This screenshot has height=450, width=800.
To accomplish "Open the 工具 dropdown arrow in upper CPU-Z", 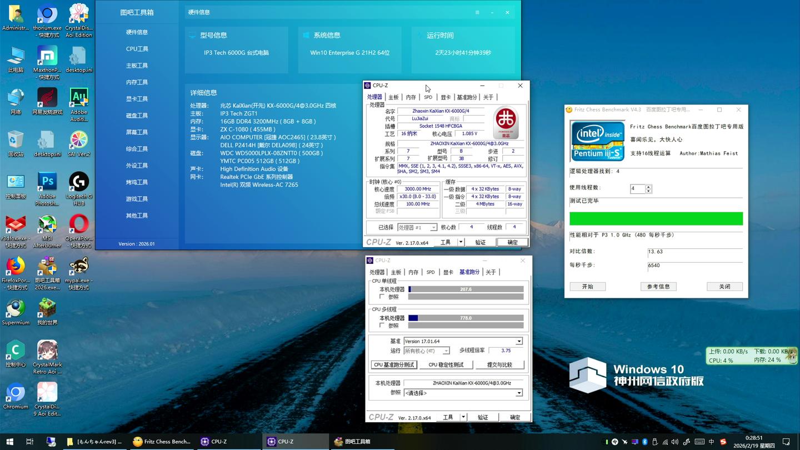I will click(x=461, y=242).
